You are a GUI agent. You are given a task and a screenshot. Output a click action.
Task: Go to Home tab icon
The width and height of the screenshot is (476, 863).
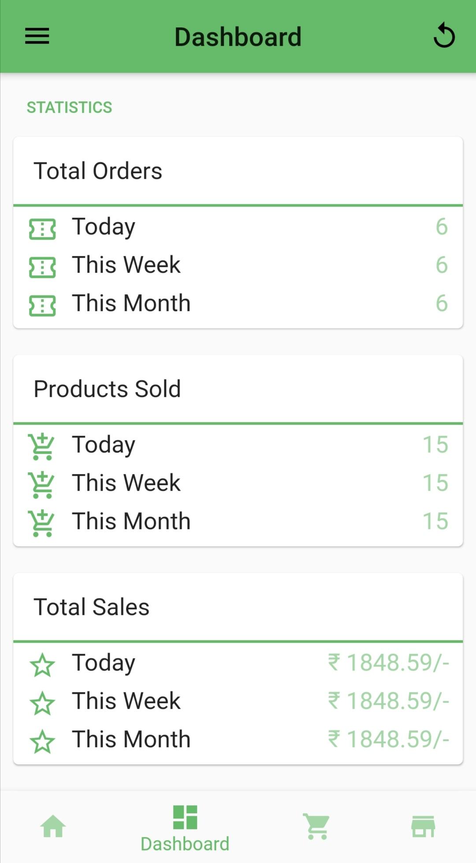point(53,826)
